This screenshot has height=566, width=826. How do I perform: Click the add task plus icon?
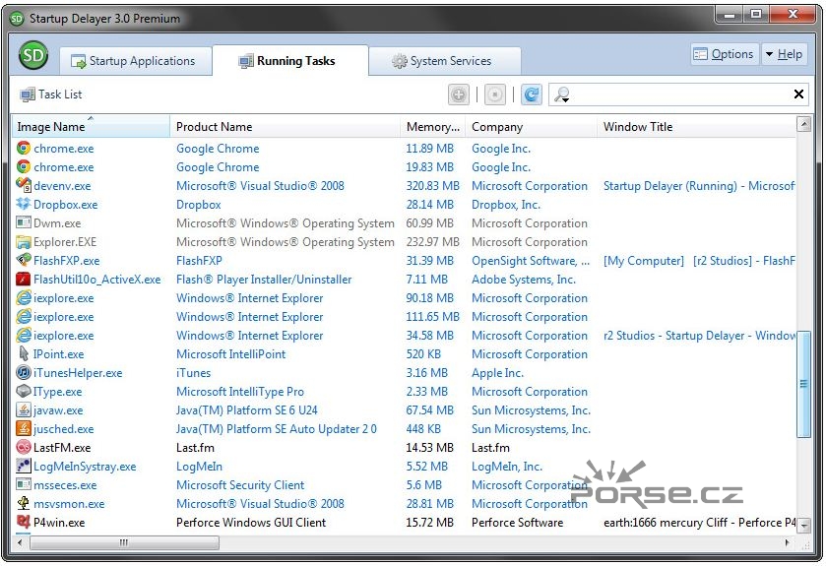(459, 94)
